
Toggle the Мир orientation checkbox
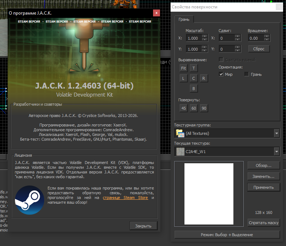pyautogui.click(x=221, y=74)
